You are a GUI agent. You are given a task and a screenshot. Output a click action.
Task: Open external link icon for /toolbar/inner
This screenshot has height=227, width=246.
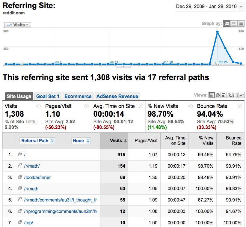pos(20,177)
